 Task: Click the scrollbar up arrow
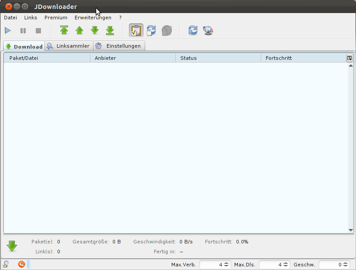(351, 66)
